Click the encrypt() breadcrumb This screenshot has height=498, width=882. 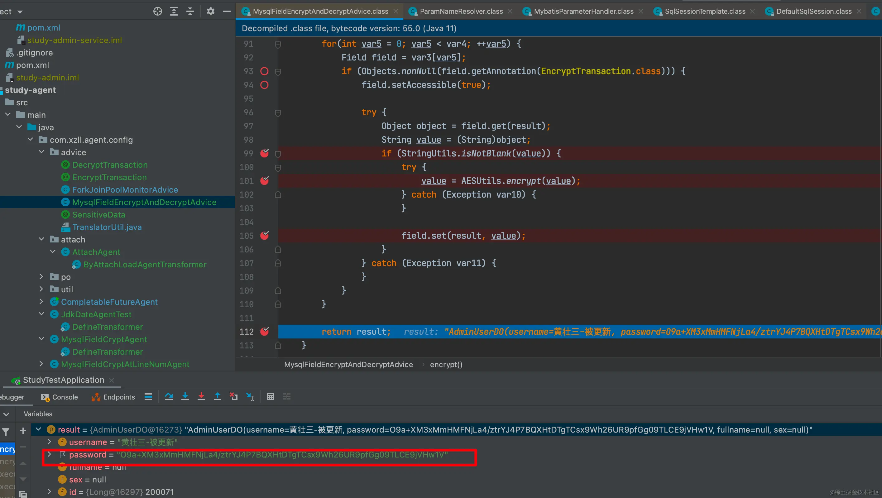446,365
